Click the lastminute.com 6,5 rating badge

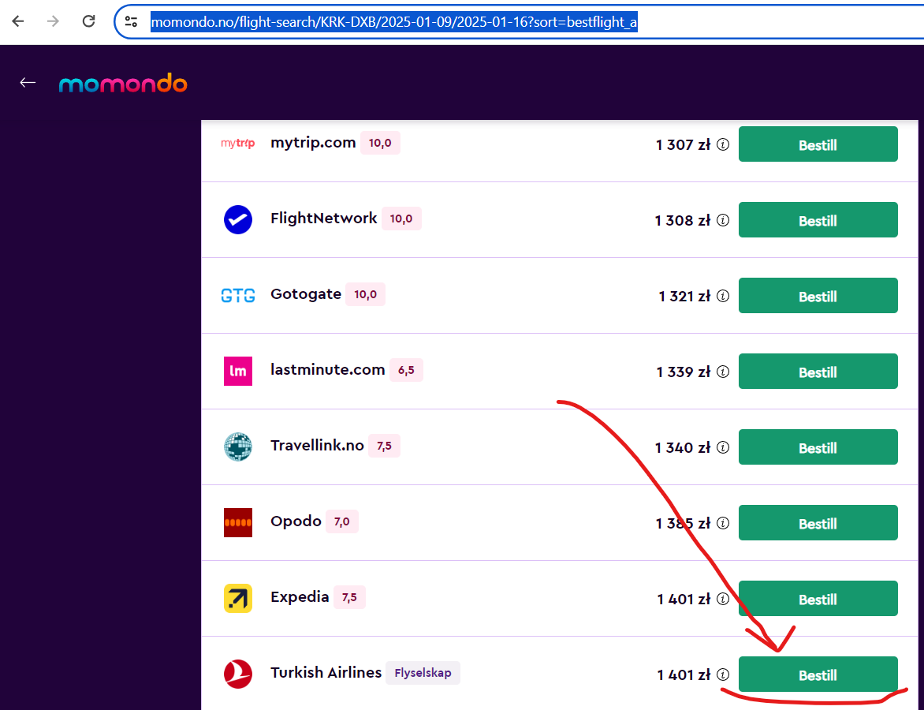(406, 370)
